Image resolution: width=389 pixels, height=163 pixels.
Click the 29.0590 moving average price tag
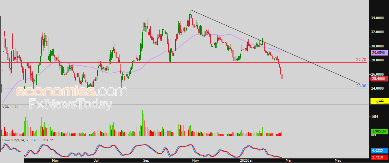[379, 53]
